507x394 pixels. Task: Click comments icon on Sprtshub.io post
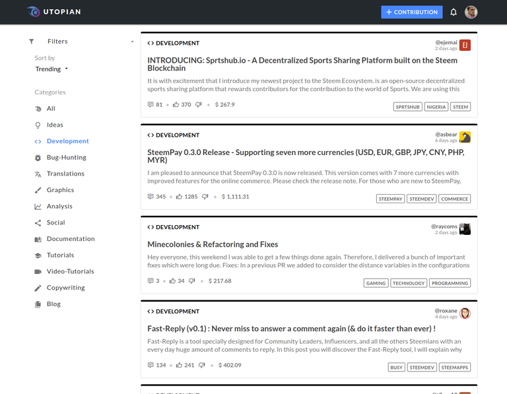(151, 104)
